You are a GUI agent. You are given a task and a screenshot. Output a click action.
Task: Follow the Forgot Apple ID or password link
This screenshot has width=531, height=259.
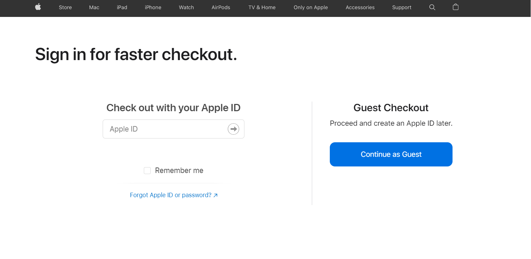(x=174, y=195)
